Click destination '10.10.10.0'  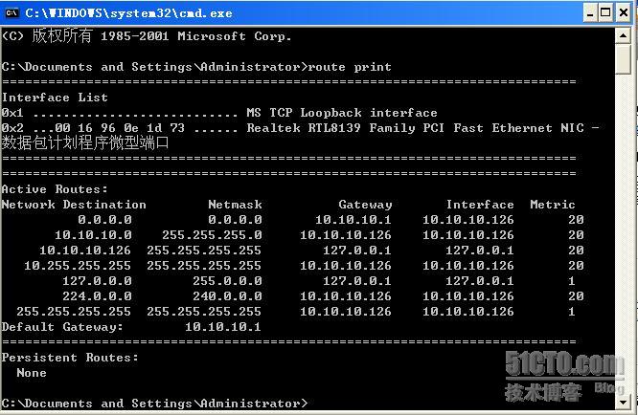click(x=93, y=235)
